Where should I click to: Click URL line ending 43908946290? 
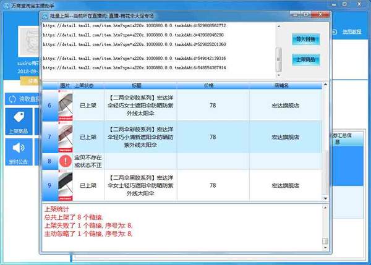133,35
